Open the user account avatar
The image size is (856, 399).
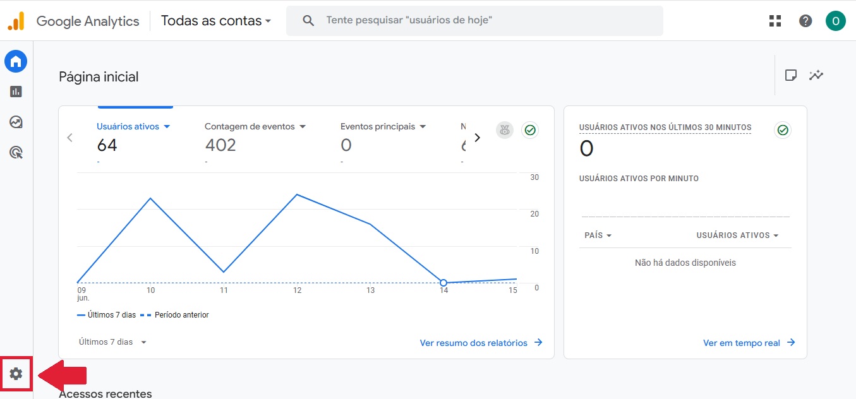(x=835, y=21)
